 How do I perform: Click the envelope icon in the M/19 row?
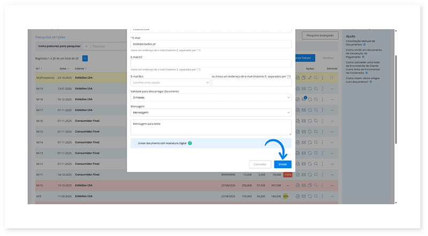click(x=303, y=88)
